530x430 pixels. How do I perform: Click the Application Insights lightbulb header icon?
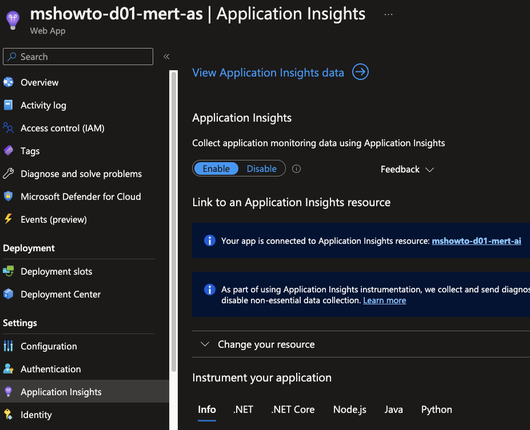click(x=13, y=20)
